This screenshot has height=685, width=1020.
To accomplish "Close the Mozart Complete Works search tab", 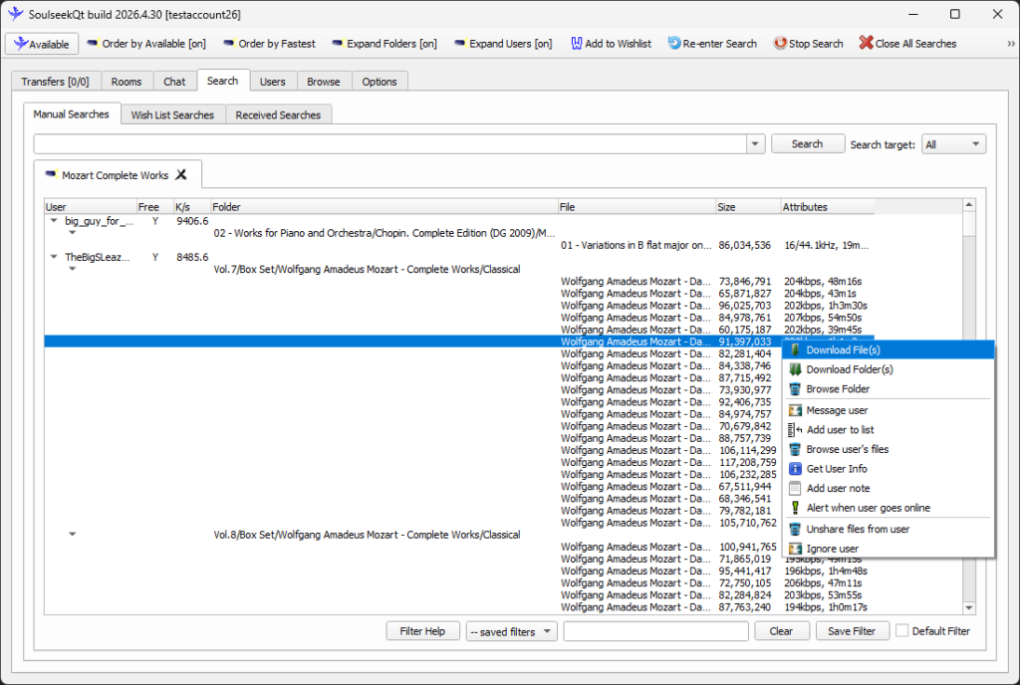I will [181, 175].
